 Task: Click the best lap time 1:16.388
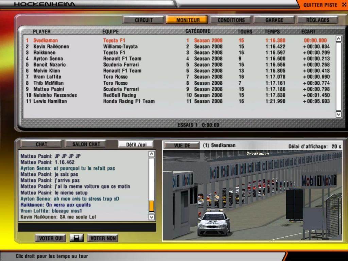coord(275,40)
